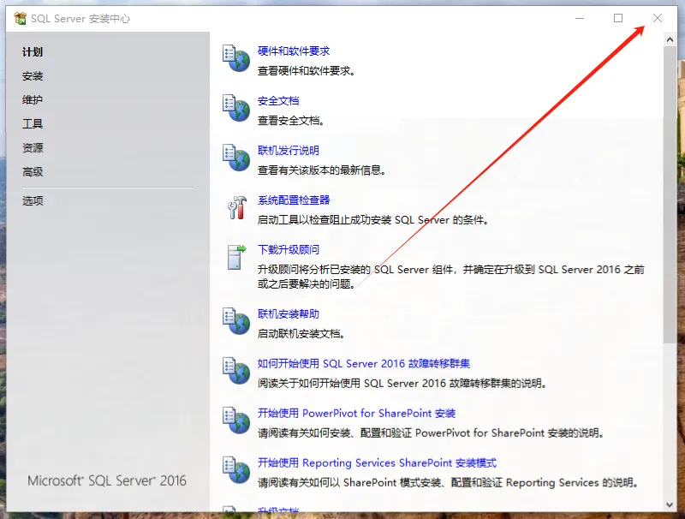Maximize the SQL Server 安装中心 window
Viewport: 685px width, 519px height.
(618, 18)
